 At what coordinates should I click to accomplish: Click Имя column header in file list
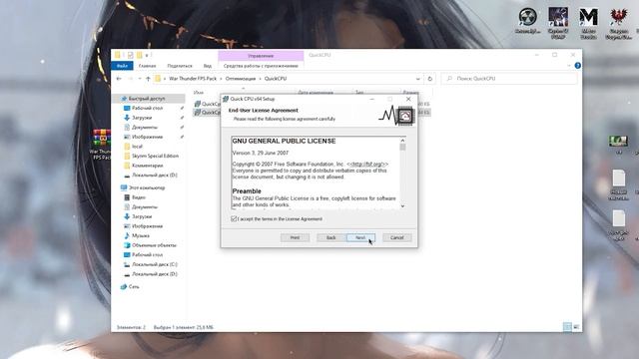pos(199,93)
